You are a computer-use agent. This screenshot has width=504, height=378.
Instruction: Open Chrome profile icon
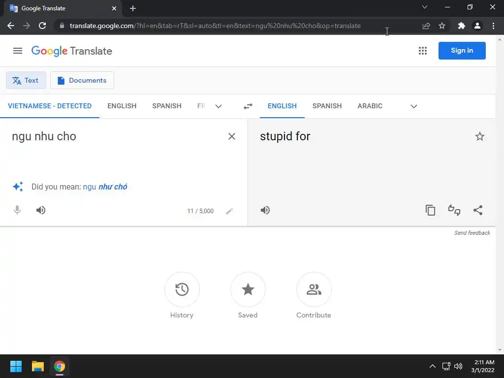[x=477, y=26]
